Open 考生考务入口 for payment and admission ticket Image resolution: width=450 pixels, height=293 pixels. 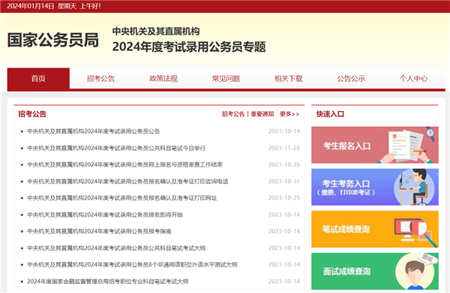click(x=375, y=187)
